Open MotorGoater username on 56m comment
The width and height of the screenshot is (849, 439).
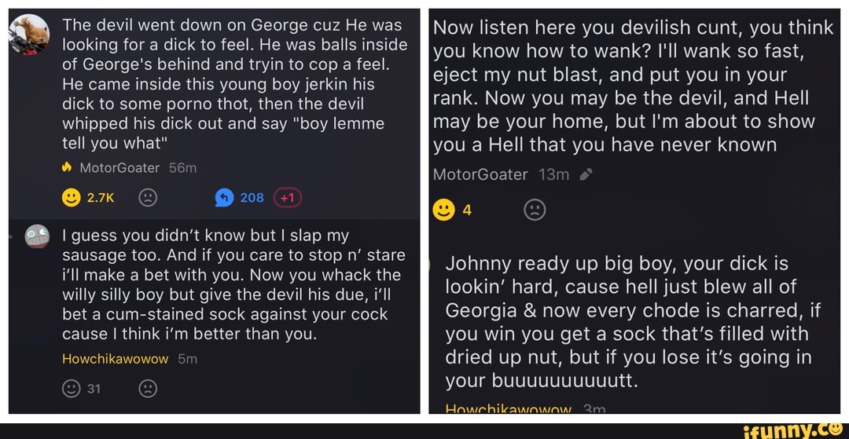(119, 168)
